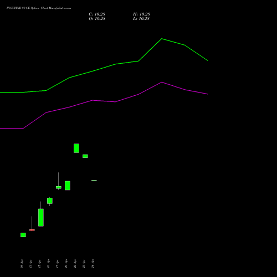Click the chart title text at top left
The height and width of the screenshot is (277, 277).
click(39, 8)
